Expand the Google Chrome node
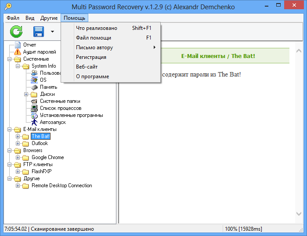The width and height of the screenshot is (307, 236). [18, 157]
